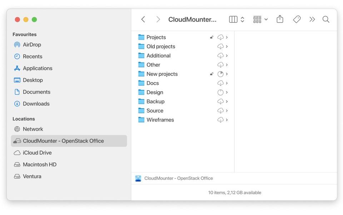Expand the Docs folder chevron
Image resolution: width=343 pixels, height=215 pixels.
pyautogui.click(x=227, y=83)
